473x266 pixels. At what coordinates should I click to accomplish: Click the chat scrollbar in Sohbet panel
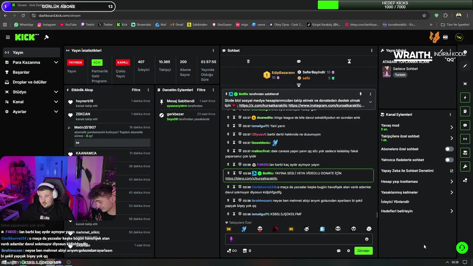pos(377,215)
